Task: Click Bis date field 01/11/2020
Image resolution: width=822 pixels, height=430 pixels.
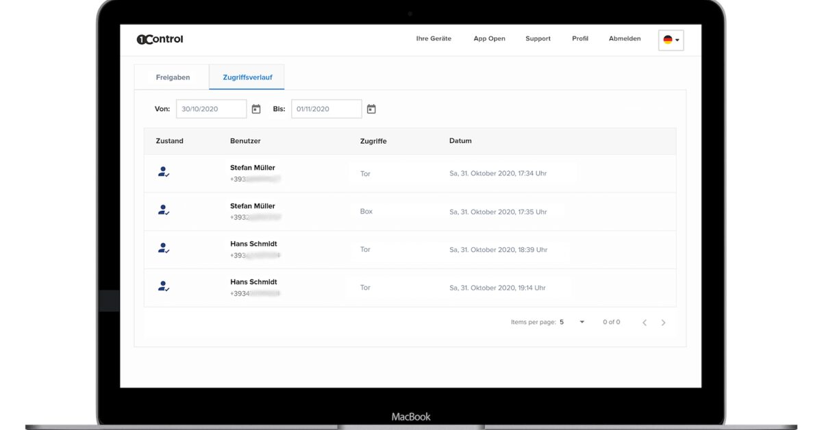Action: [x=327, y=109]
